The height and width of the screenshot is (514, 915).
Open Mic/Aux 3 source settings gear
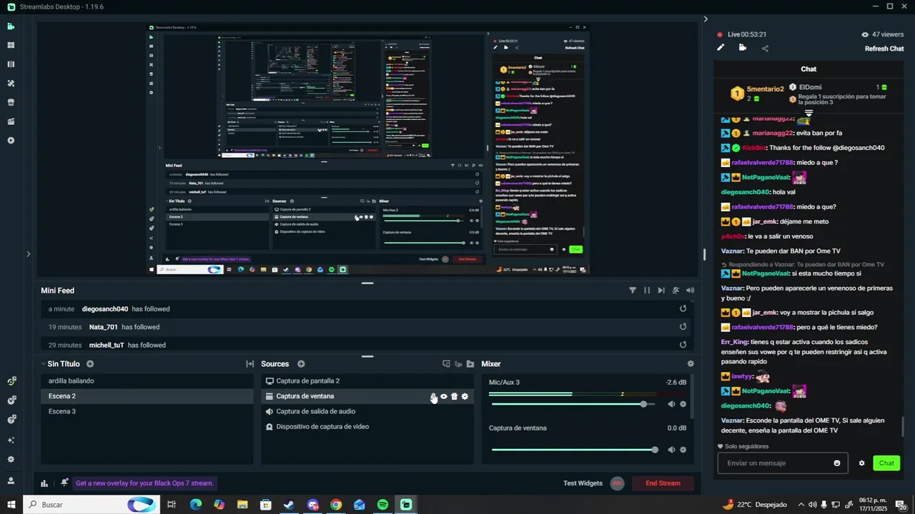click(x=683, y=404)
